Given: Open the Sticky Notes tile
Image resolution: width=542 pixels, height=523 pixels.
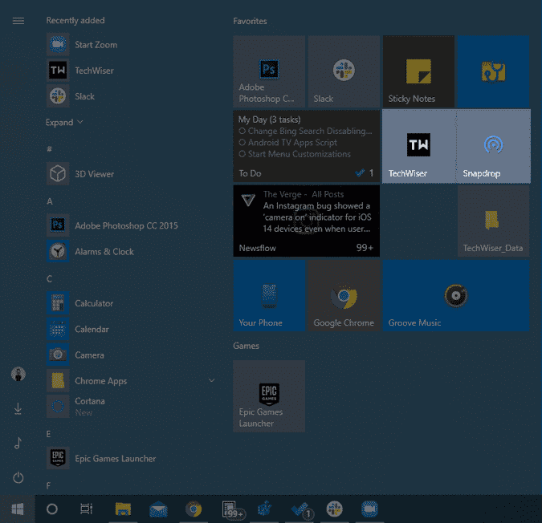Looking at the screenshot, I should click(x=418, y=71).
